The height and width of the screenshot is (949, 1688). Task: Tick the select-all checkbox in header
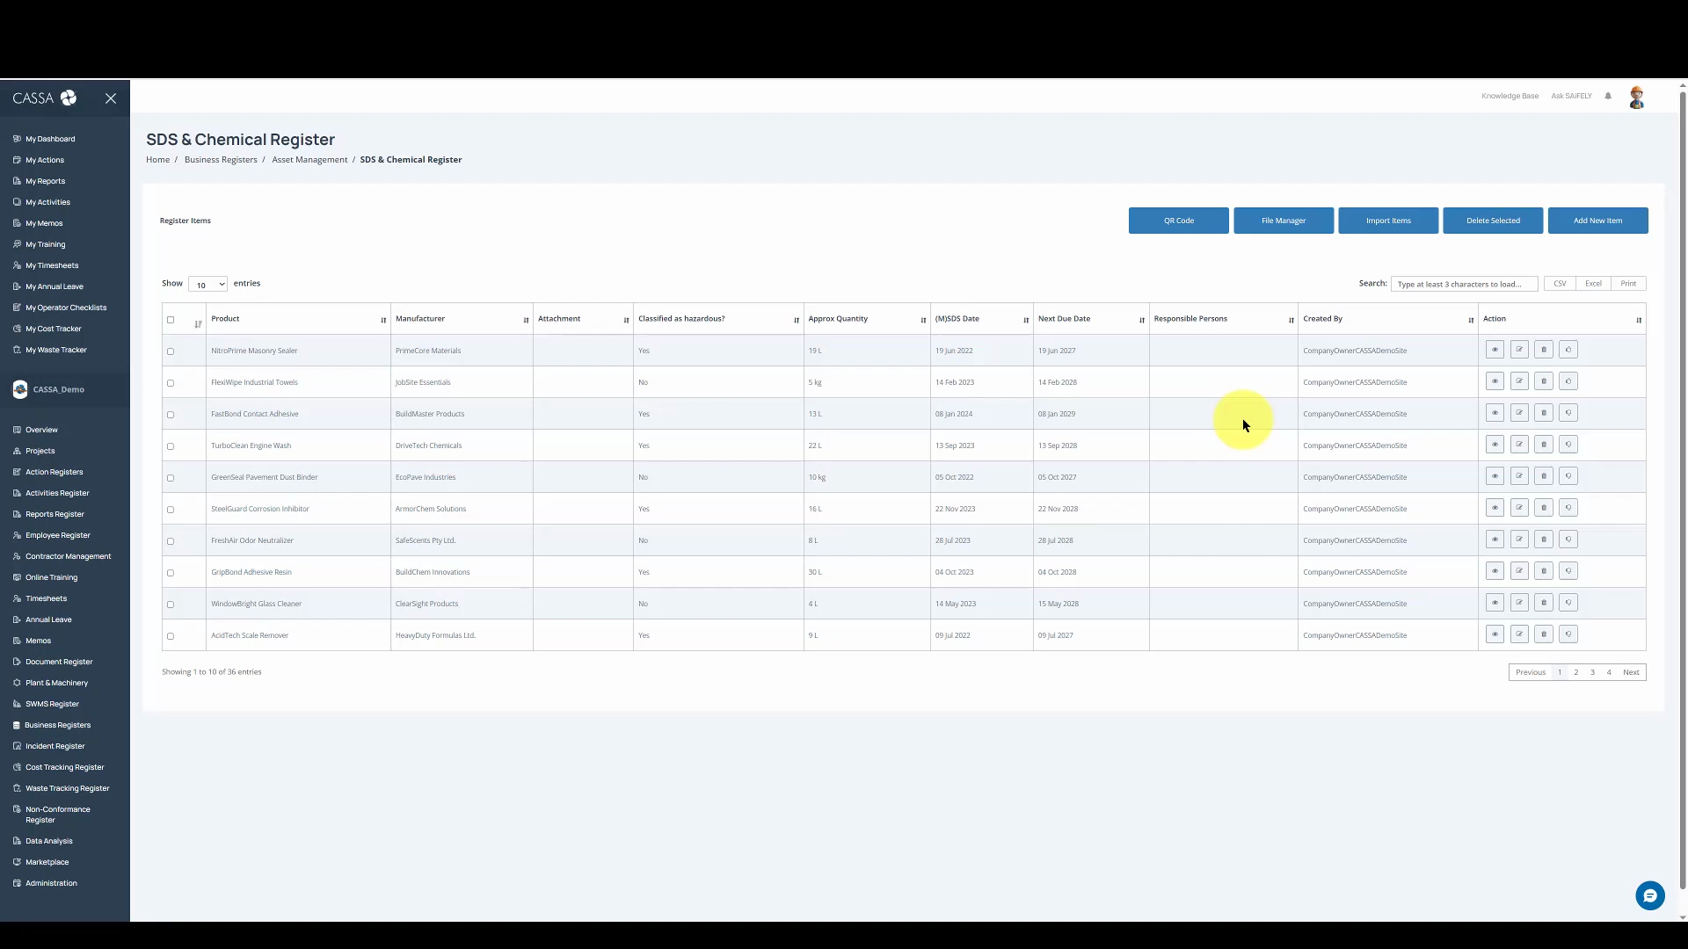(171, 320)
